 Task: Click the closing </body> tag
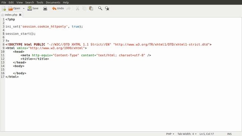point(20,73)
